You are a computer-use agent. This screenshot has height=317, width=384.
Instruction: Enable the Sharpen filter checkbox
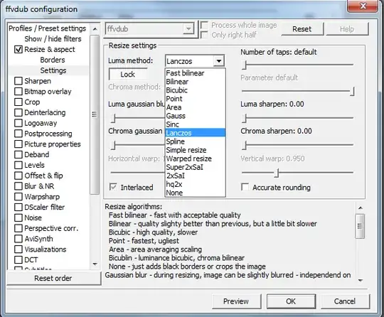18,81
